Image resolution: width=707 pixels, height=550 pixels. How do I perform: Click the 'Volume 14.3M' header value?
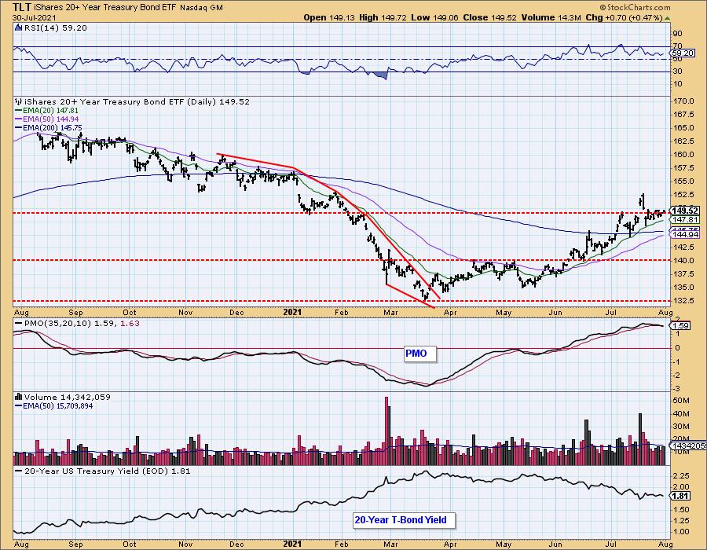click(551, 17)
